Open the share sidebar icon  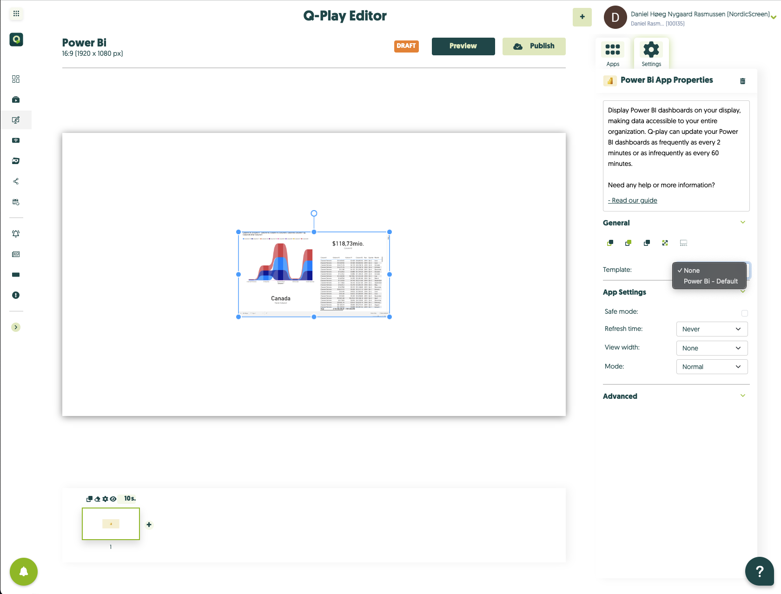[x=16, y=181]
